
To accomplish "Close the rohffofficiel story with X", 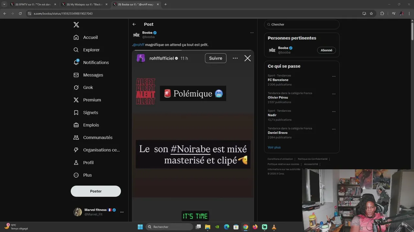I will [247, 58].
